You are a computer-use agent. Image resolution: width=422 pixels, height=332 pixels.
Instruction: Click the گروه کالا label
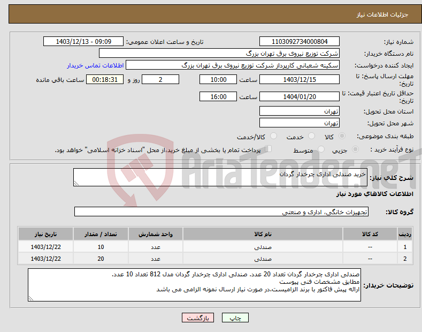point(400,212)
